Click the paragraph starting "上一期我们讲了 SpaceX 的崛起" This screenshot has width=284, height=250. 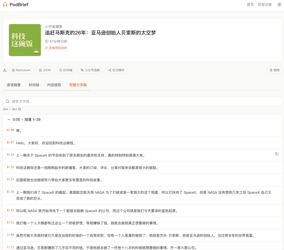click(x=144, y=196)
